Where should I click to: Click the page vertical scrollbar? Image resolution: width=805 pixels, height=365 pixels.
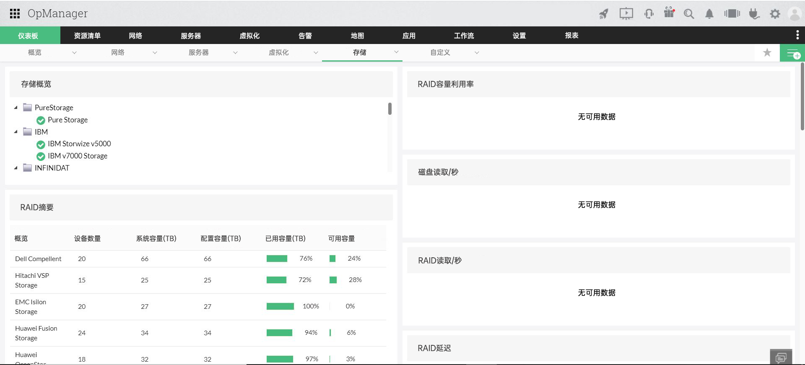(802, 96)
